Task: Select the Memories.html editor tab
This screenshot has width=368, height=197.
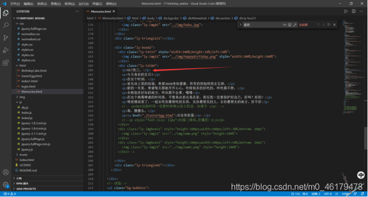Action: pyautogui.click(x=100, y=11)
